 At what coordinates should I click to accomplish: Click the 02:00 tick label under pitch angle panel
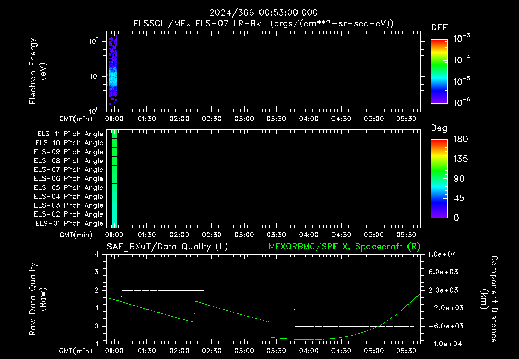click(179, 235)
